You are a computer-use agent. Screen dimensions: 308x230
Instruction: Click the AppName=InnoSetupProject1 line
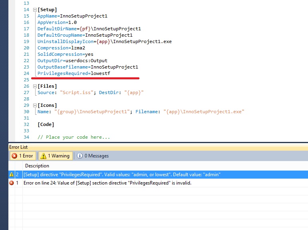tap(72, 16)
